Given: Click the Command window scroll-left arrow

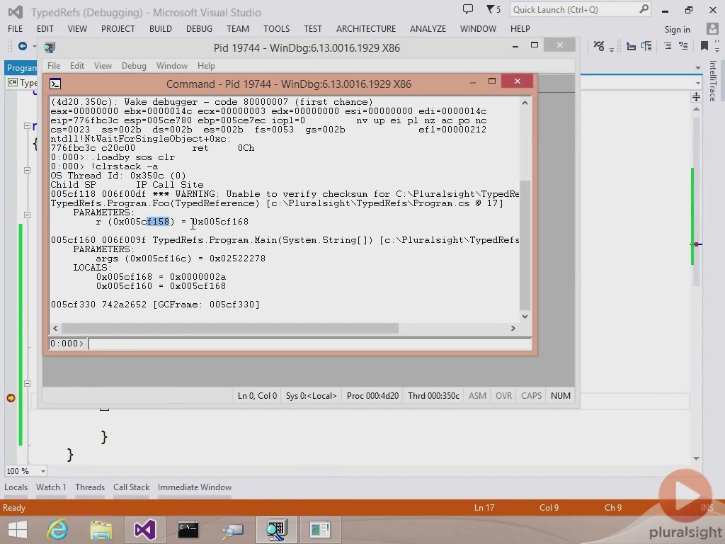Looking at the screenshot, I should (x=55, y=328).
